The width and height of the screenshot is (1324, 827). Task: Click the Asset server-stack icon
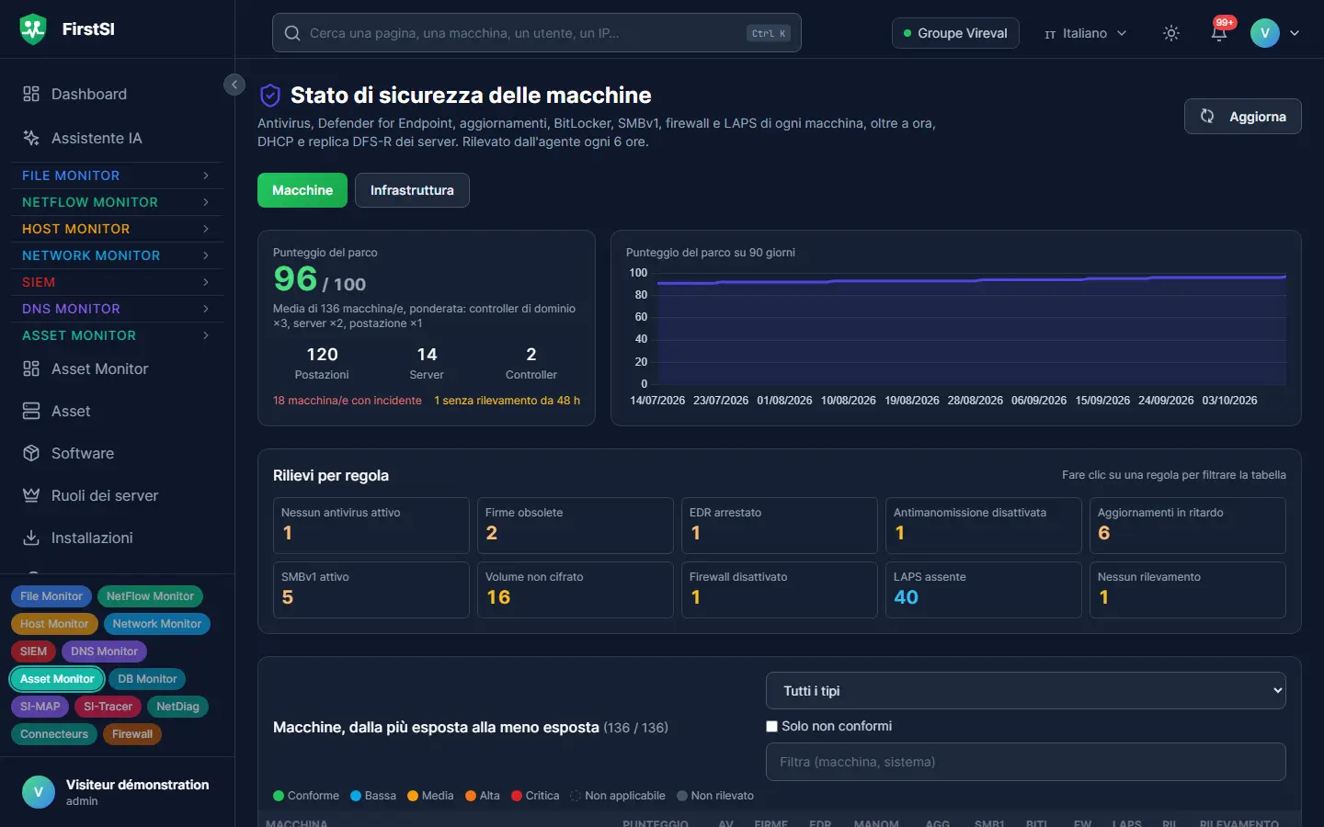(x=31, y=411)
